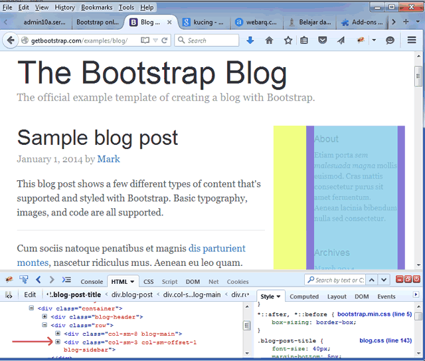Open the Bookmarks menu

[97, 7]
